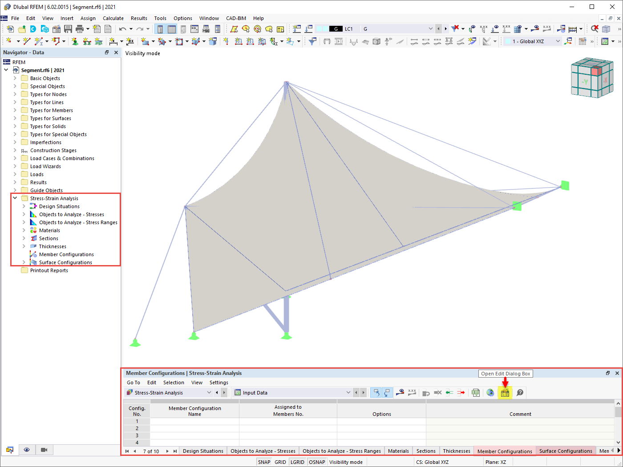Switch to Surface Configurations tab
Image resolution: width=623 pixels, height=467 pixels.
click(566, 451)
